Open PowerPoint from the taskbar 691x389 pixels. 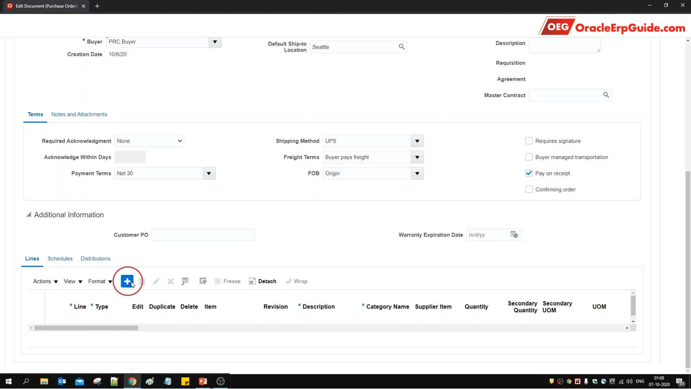(203, 381)
